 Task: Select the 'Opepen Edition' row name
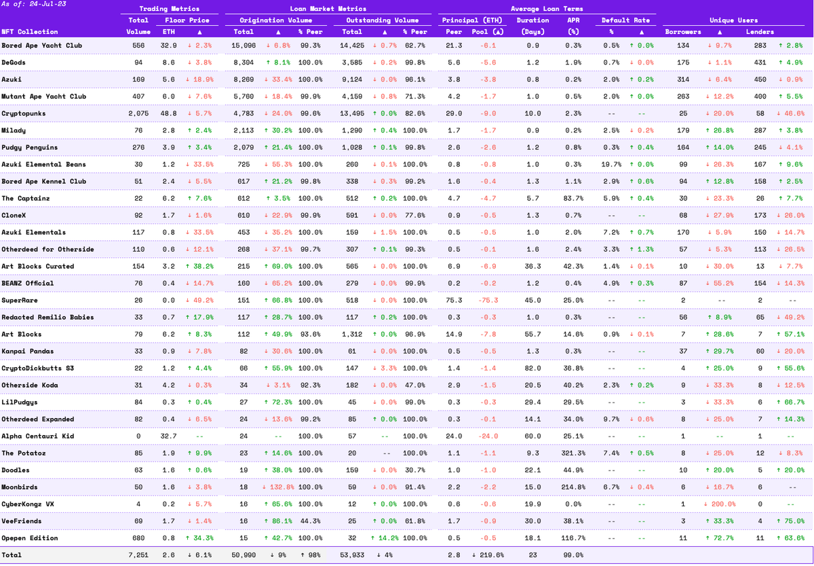point(30,537)
